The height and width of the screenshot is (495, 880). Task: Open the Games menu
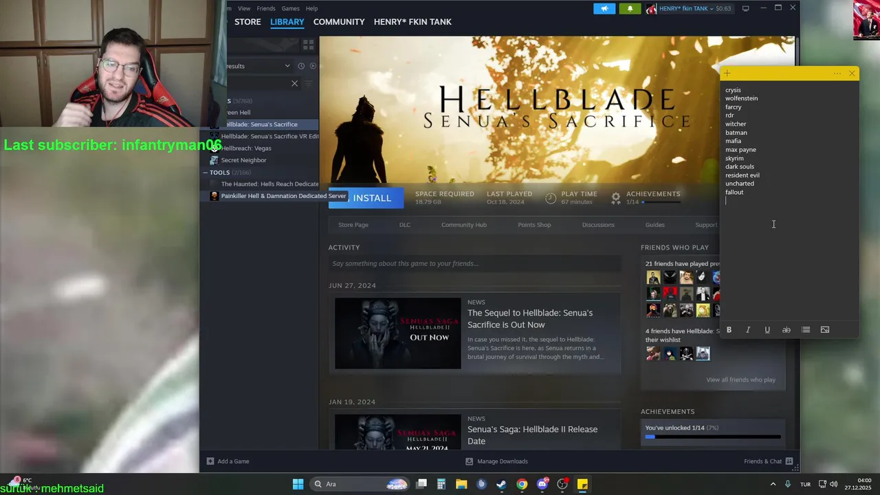tap(290, 8)
